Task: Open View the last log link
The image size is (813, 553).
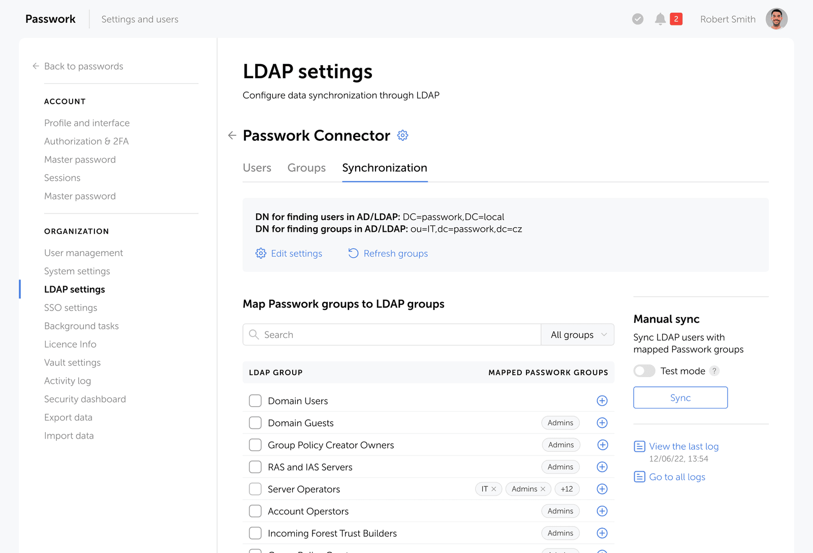Action: 683,446
